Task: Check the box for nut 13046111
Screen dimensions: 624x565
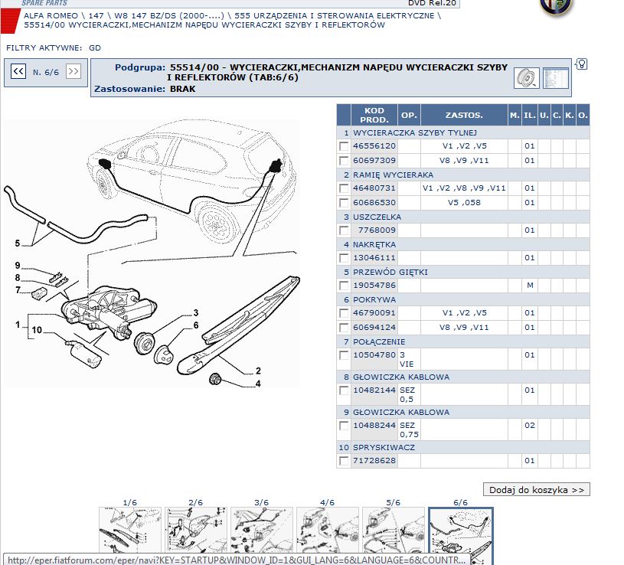Action: (x=344, y=258)
